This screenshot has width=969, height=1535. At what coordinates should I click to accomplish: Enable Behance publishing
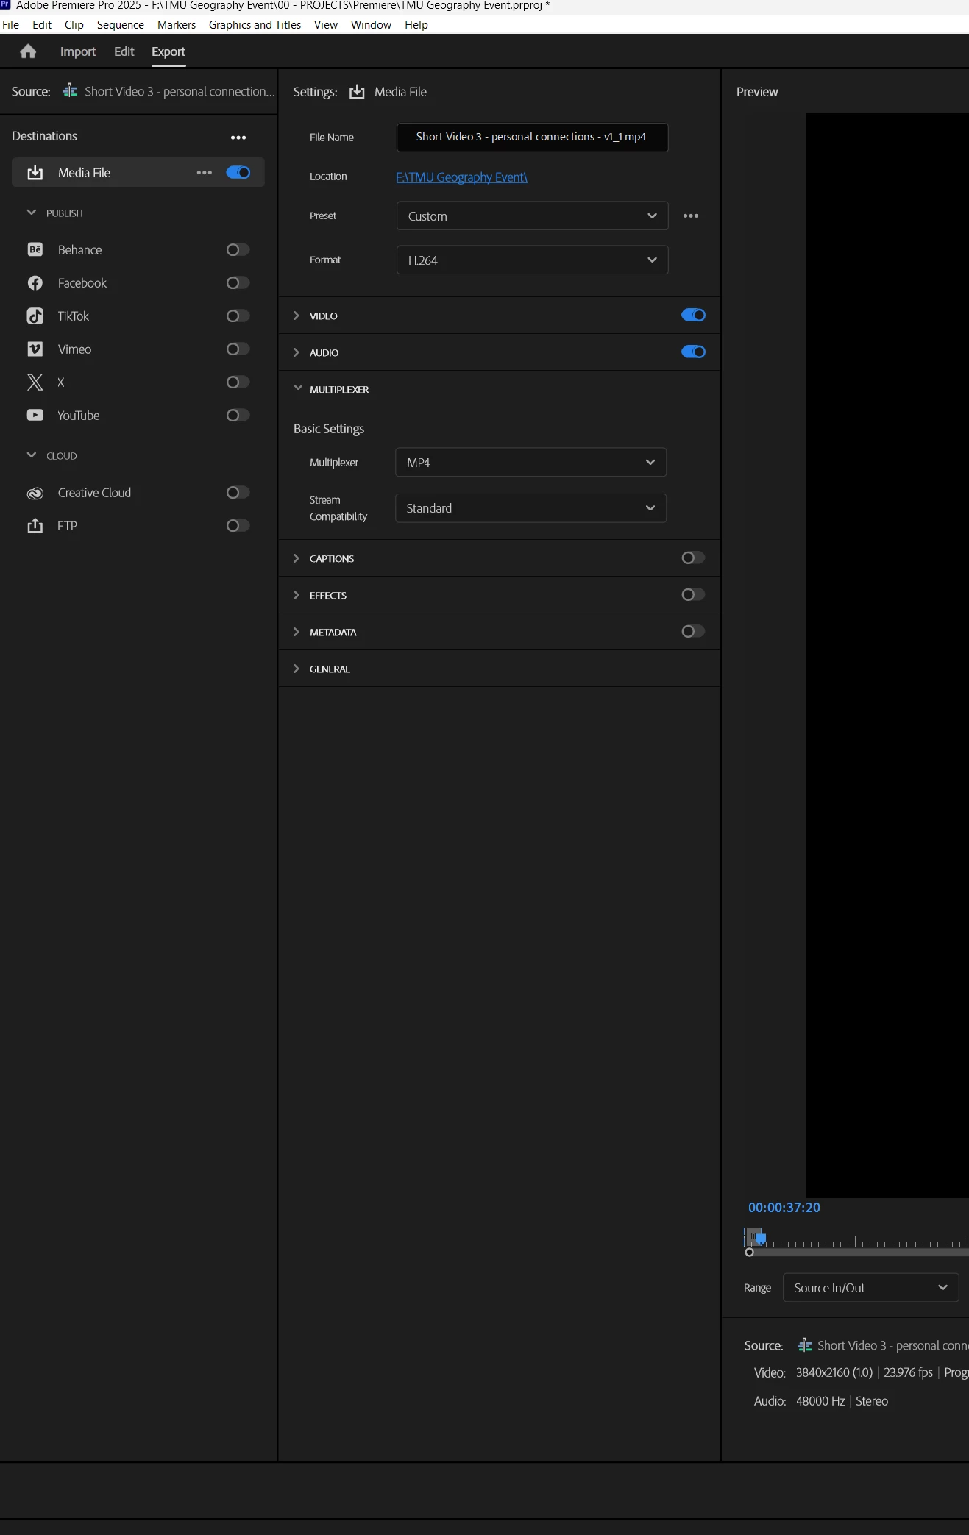click(238, 249)
